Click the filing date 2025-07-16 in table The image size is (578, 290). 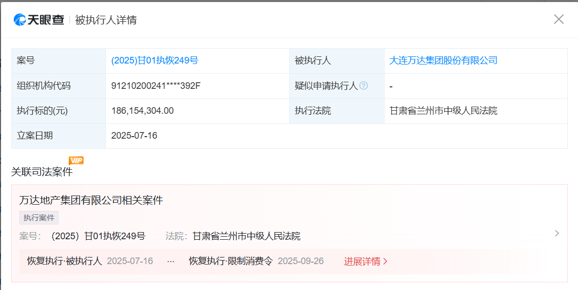click(x=134, y=136)
